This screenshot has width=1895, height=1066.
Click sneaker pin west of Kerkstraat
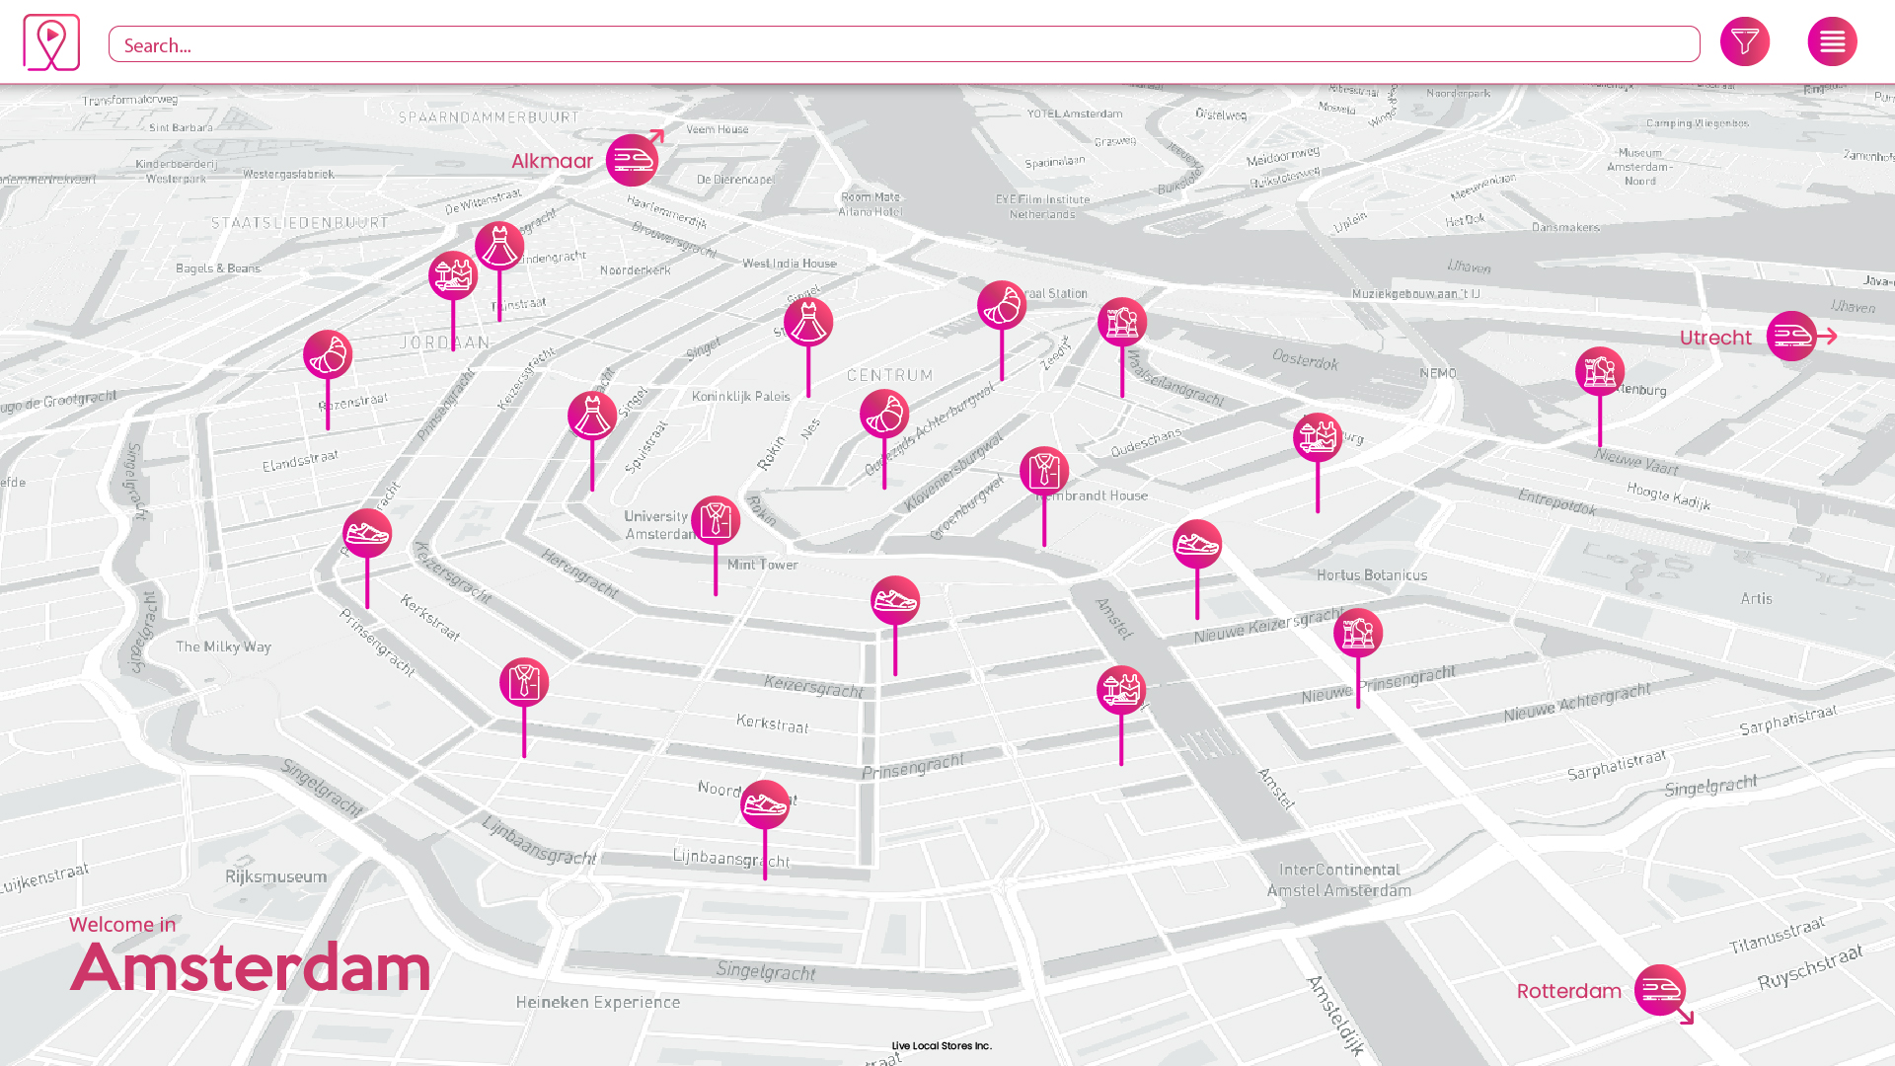[x=367, y=533]
